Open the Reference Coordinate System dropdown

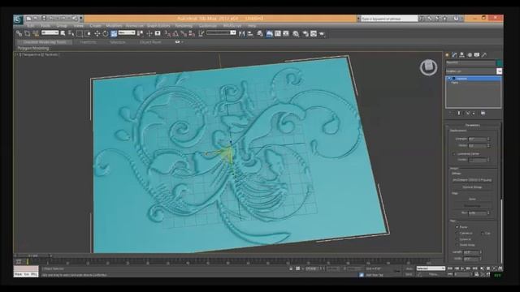coord(127,32)
